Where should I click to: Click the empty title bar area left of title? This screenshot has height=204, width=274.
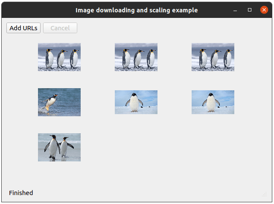(38, 10)
